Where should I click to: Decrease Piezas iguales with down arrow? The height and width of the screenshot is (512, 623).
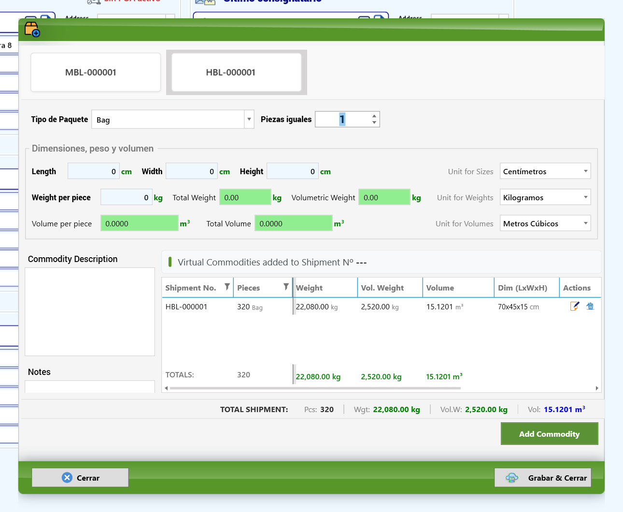[374, 123]
